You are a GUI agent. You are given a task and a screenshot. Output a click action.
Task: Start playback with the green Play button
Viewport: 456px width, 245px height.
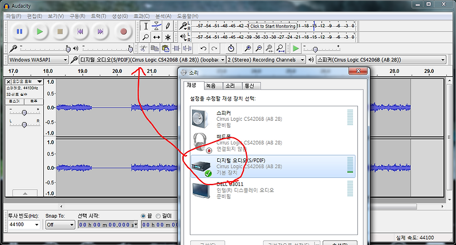coord(40,31)
